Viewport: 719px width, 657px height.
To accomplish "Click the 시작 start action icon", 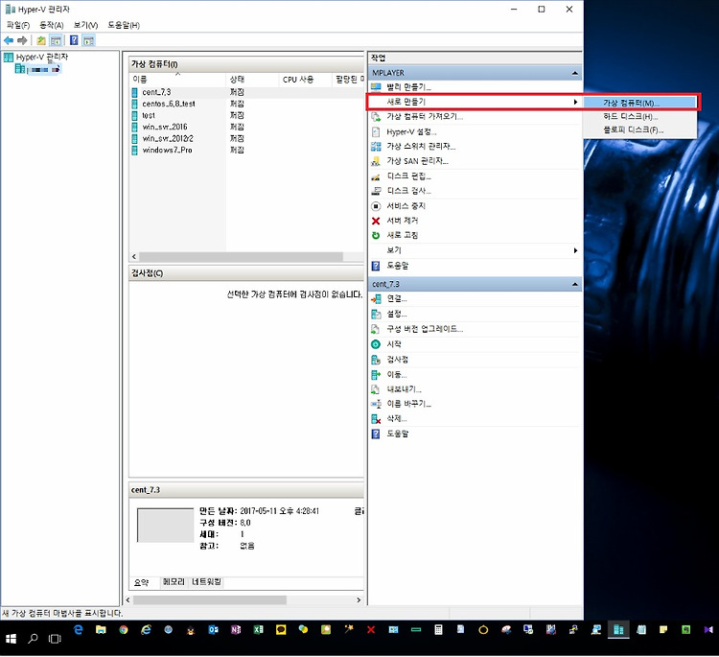I will (376, 344).
